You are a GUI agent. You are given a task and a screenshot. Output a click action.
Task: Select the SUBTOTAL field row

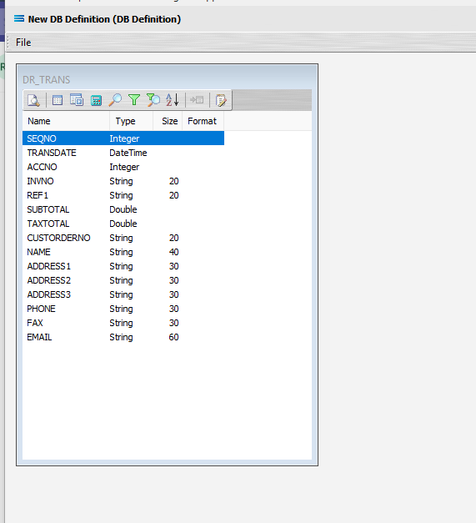coord(123,209)
